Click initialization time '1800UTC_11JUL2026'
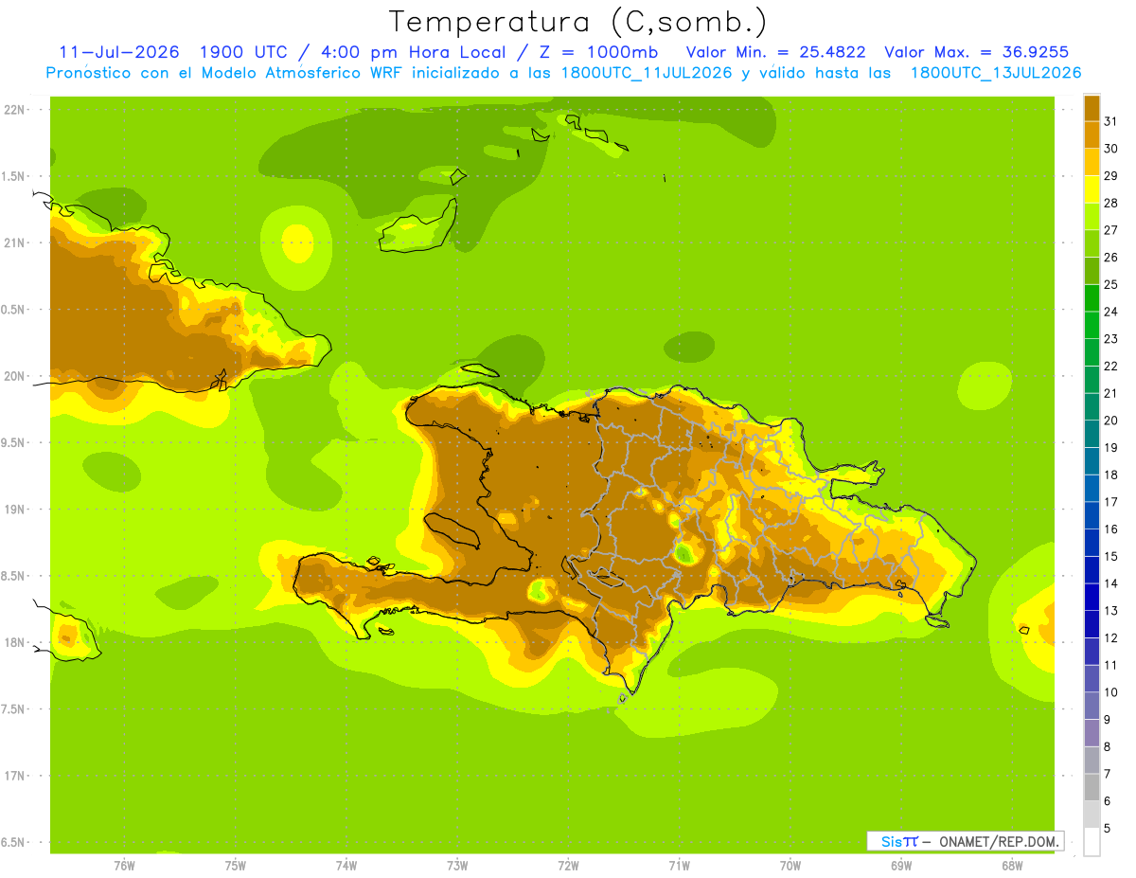The width and height of the screenshot is (1136, 878). pos(647,73)
